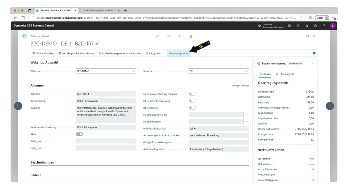348x196 pixels.
Task: Open search magnifier in Business Central bar
Action: pyautogui.click(x=298, y=26)
